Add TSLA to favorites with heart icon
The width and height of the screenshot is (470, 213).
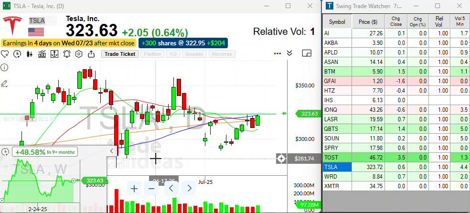(4, 54)
